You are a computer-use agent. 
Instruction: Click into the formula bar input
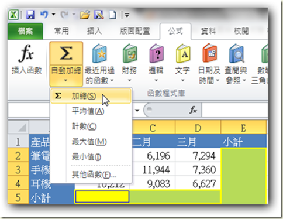[x=235, y=110]
